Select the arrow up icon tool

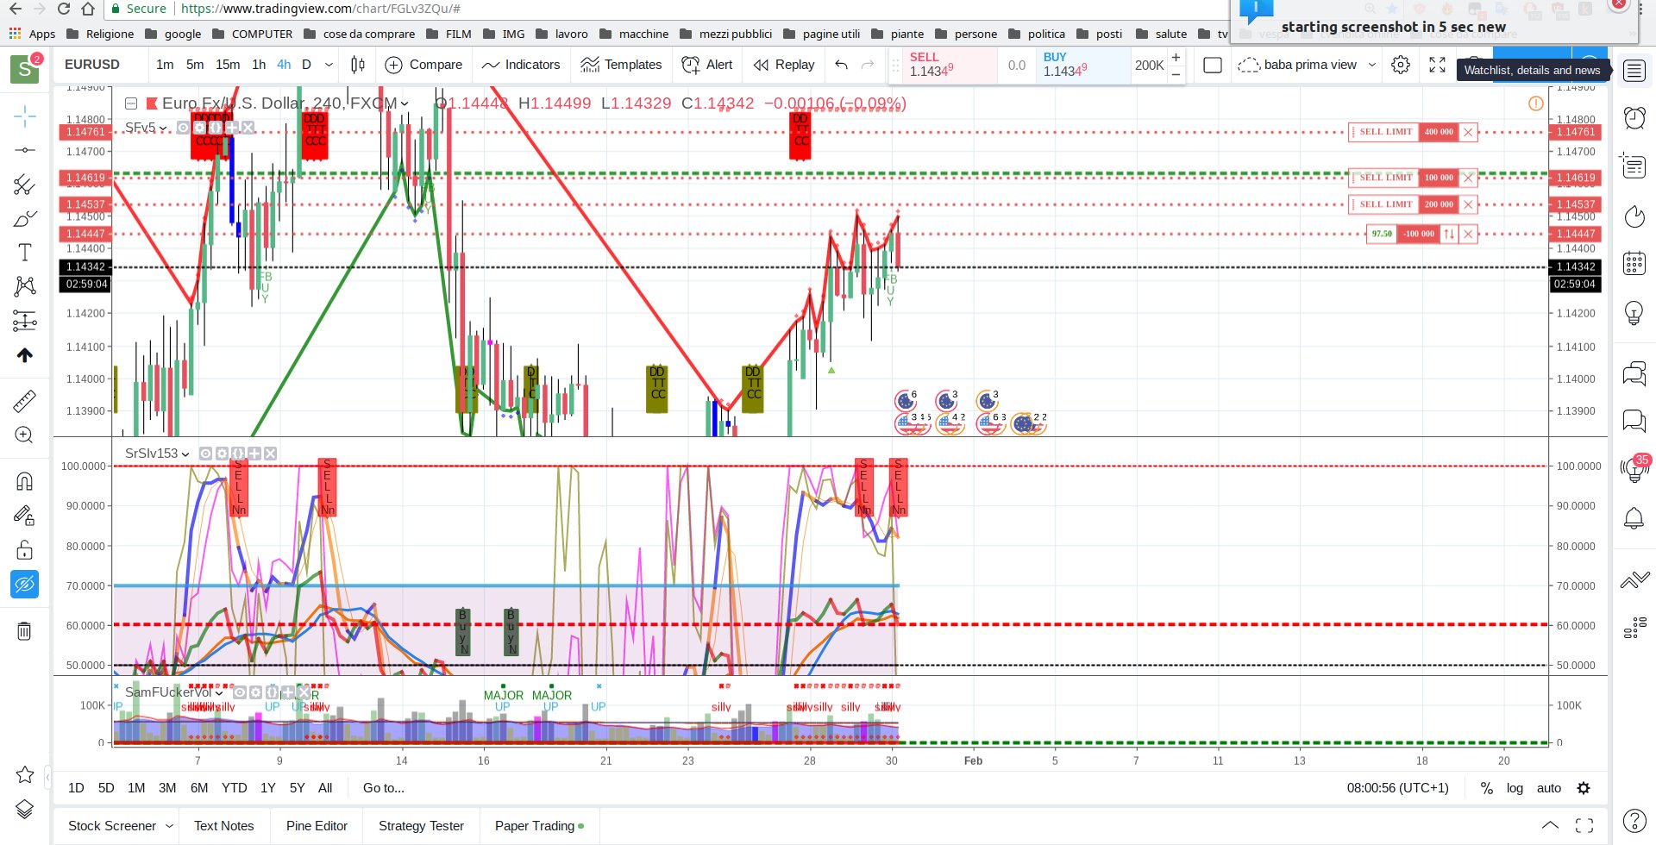click(25, 355)
